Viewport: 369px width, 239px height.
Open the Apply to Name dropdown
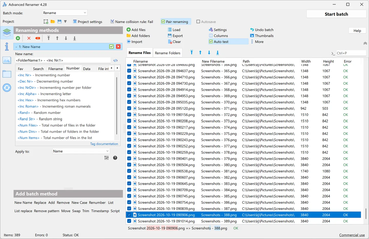click(x=81, y=151)
